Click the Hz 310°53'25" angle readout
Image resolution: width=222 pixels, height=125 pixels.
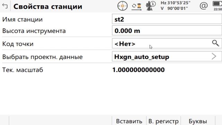click(x=176, y=3)
